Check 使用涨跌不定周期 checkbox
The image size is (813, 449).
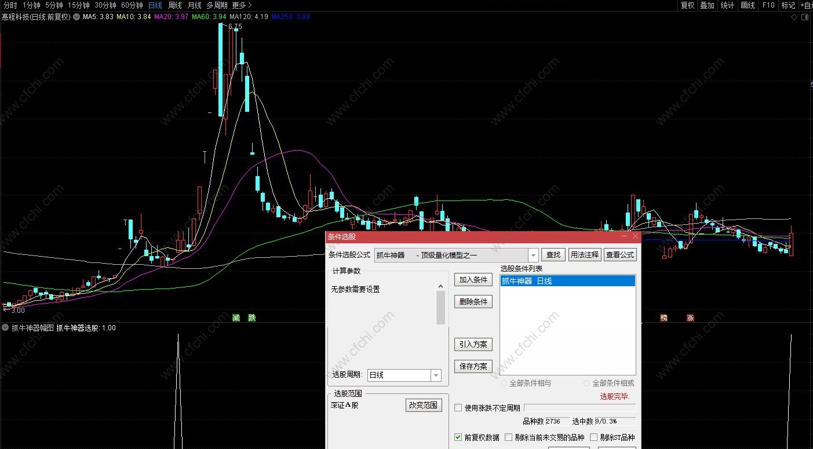click(458, 408)
